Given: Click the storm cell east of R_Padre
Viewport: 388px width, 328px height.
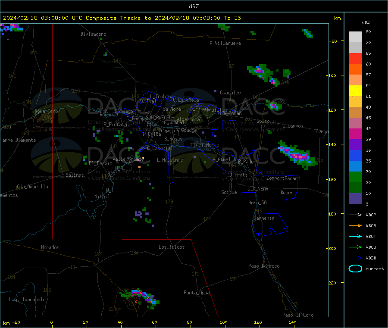Looking at the screenshot, I should pyautogui.click(x=297, y=155).
